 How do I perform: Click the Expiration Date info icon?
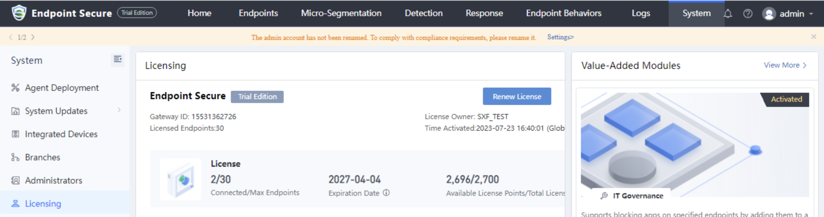pyautogui.click(x=386, y=193)
